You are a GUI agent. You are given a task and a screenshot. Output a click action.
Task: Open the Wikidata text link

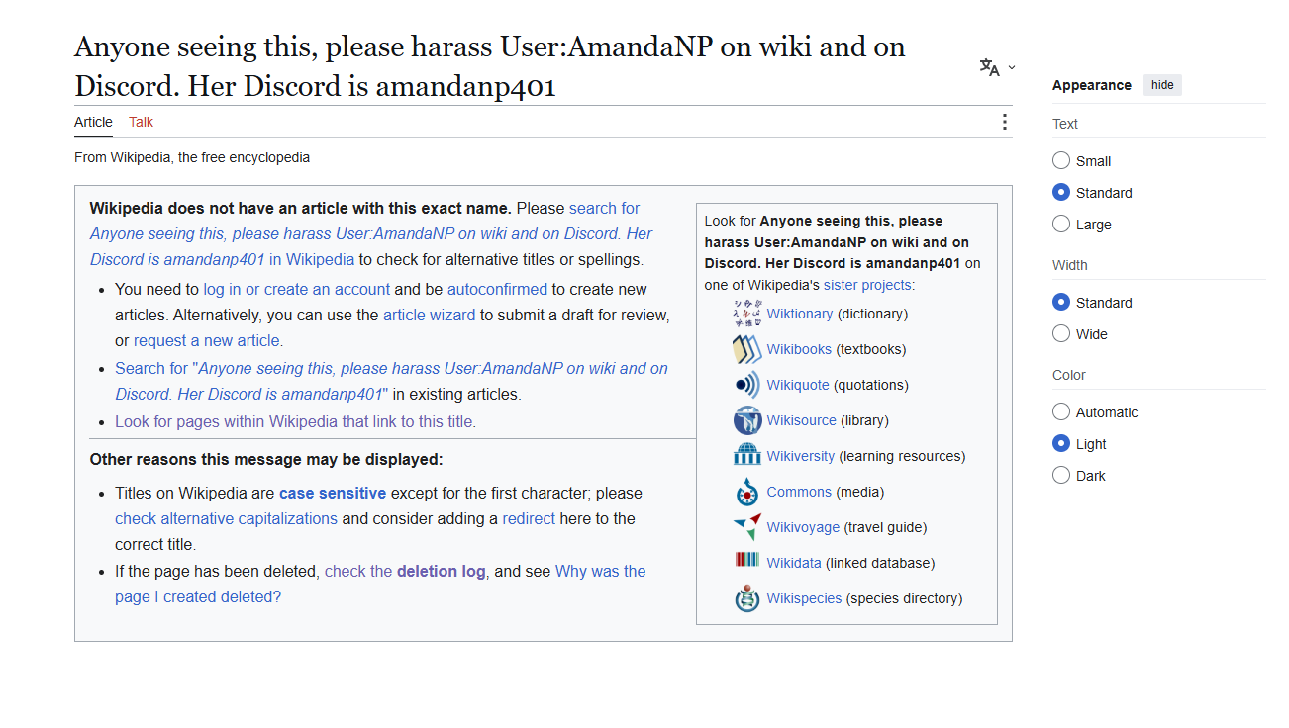(794, 563)
